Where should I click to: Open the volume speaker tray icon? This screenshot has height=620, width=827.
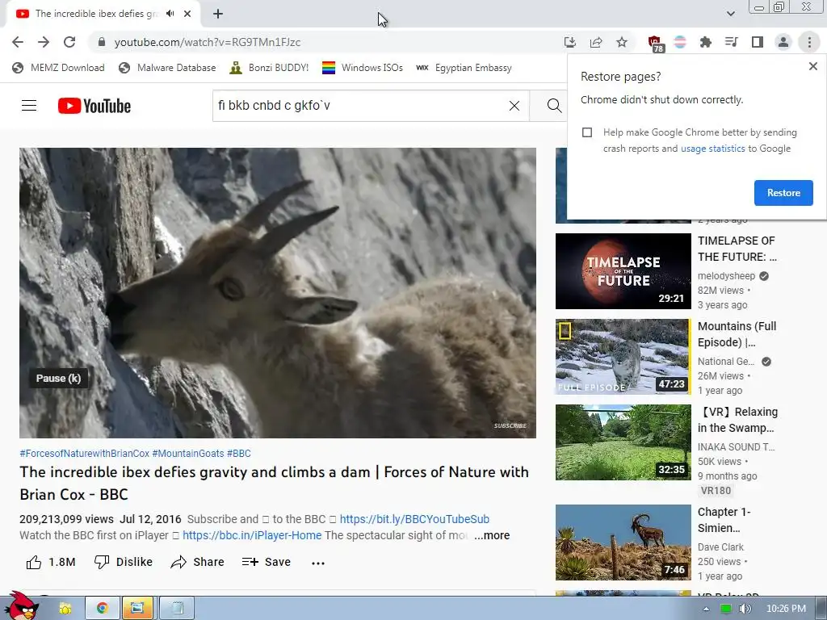(745, 609)
